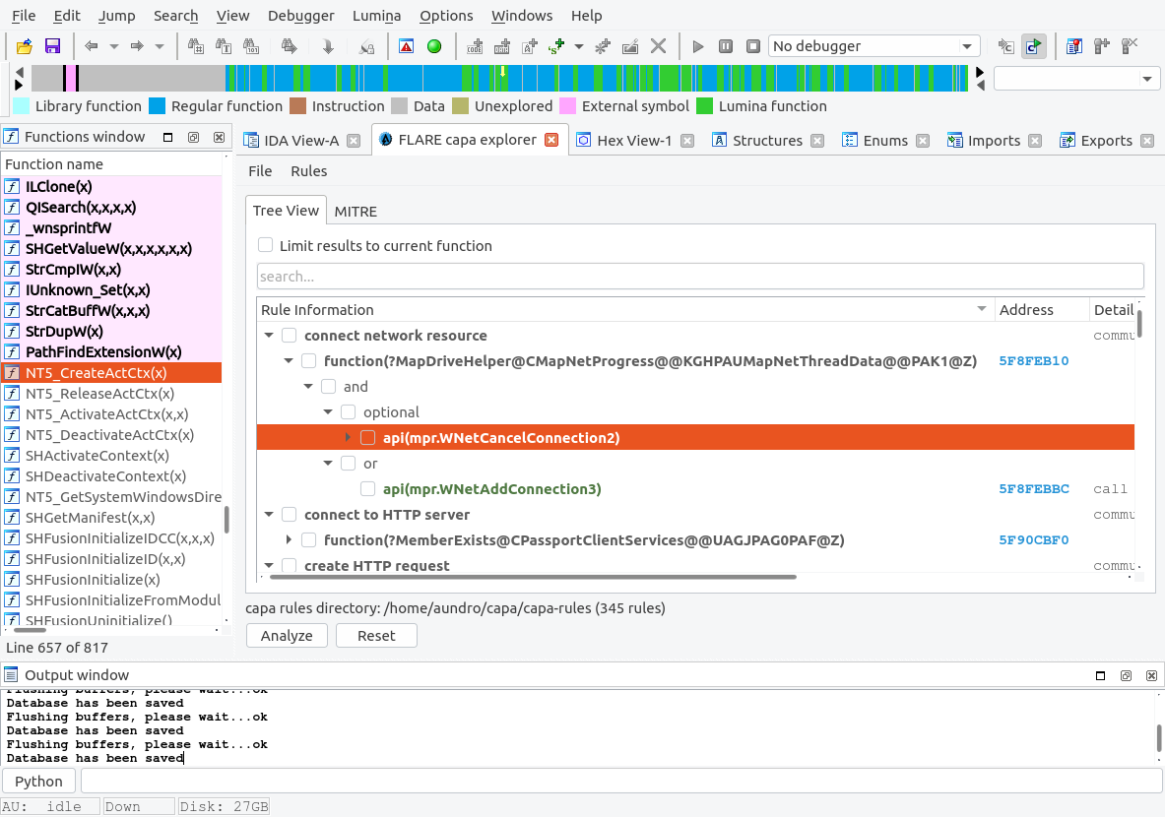Click the jump back arrow icon
Image resolution: width=1165 pixels, height=817 pixels.
coord(92,46)
